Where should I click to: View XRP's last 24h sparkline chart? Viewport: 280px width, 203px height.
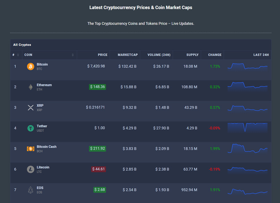247,108
